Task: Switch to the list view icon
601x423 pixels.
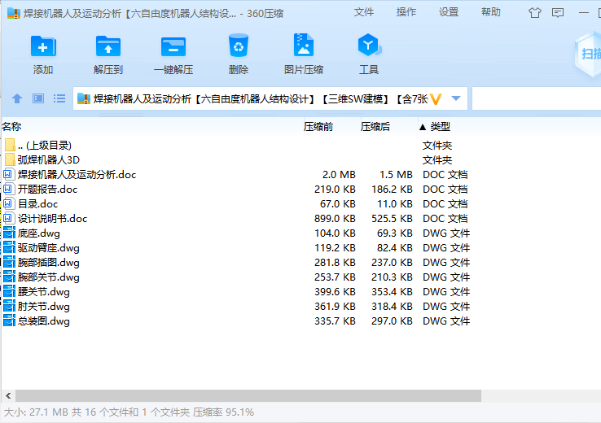Action: click(59, 98)
